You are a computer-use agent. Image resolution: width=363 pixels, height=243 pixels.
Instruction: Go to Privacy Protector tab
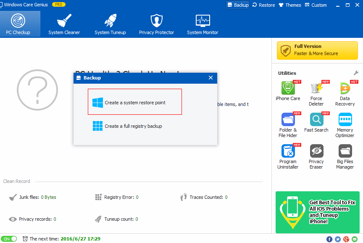coord(156,24)
